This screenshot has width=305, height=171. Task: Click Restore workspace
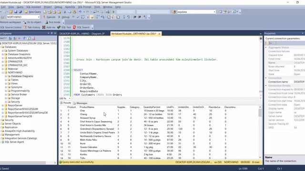pyautogui.click(x=10, y=22)
